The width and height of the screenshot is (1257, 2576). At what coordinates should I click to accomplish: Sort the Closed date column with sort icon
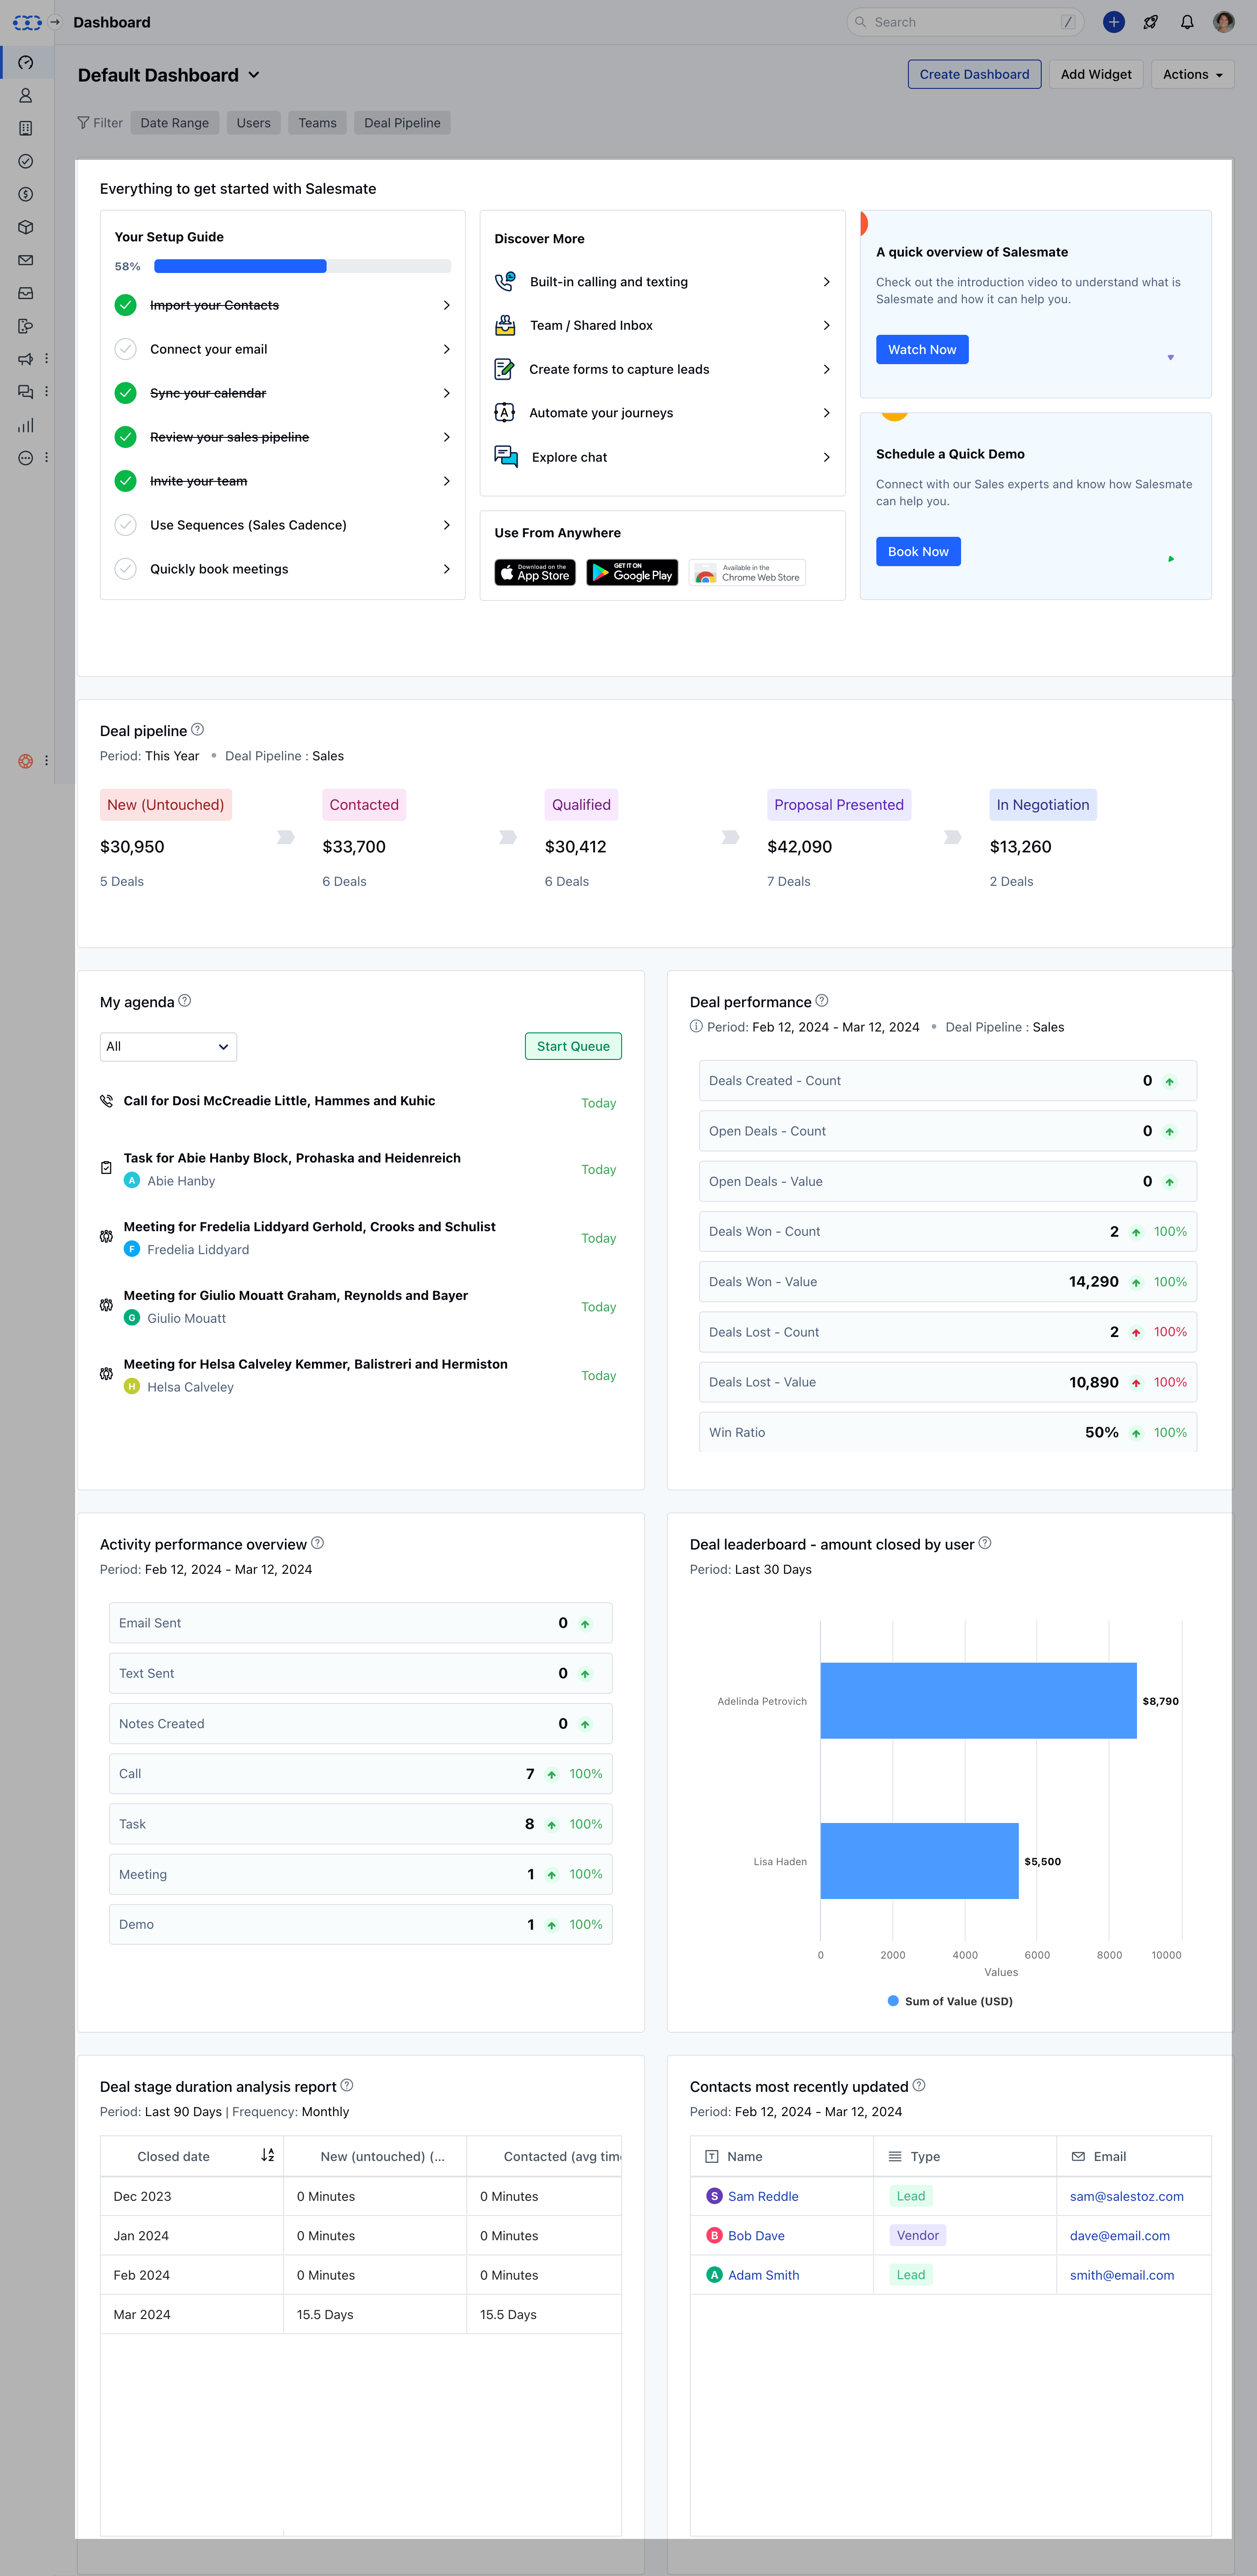(x=268, y=2155)
